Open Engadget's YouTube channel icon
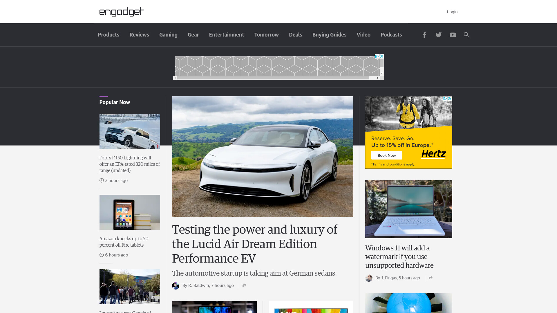 453,35
